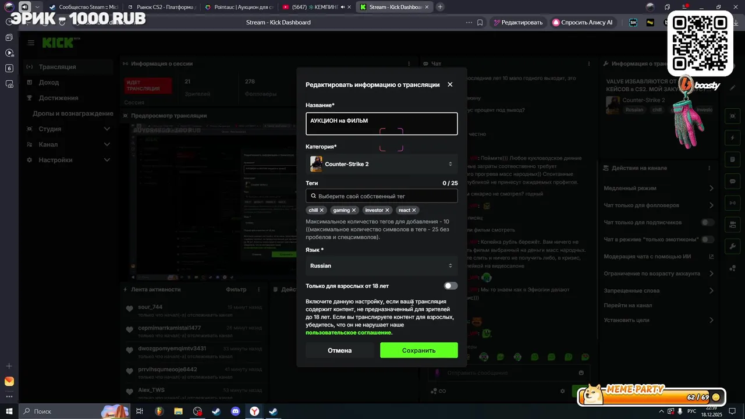Click the stream title input field
The image size is (745, 419).
pos(382,124)
